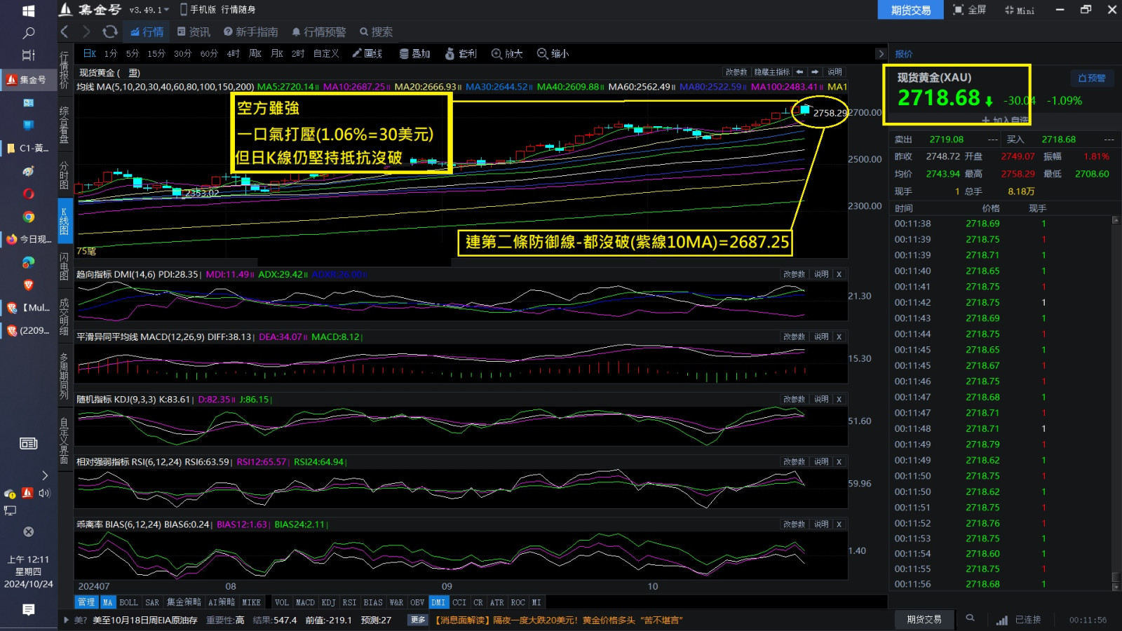Toggle the MACD indicator tab at bottom
Image resolution: width=1122 pixels, height=631 pixels.
click(x=305, y=602)
